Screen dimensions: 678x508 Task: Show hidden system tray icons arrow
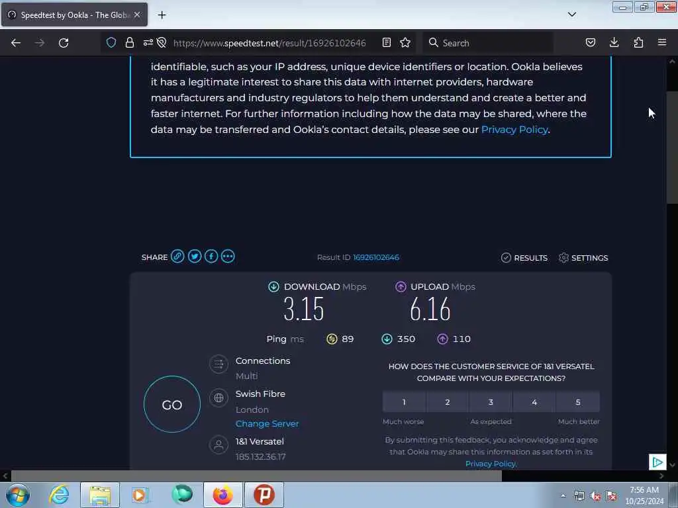tap(563, 496)
